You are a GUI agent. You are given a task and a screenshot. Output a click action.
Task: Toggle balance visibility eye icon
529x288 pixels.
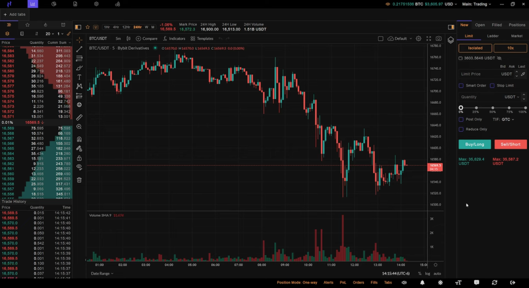pyautogui.click(x=500, y=58)
